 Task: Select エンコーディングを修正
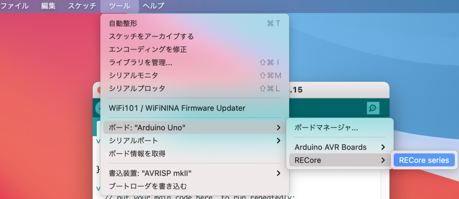click(195, 50)
